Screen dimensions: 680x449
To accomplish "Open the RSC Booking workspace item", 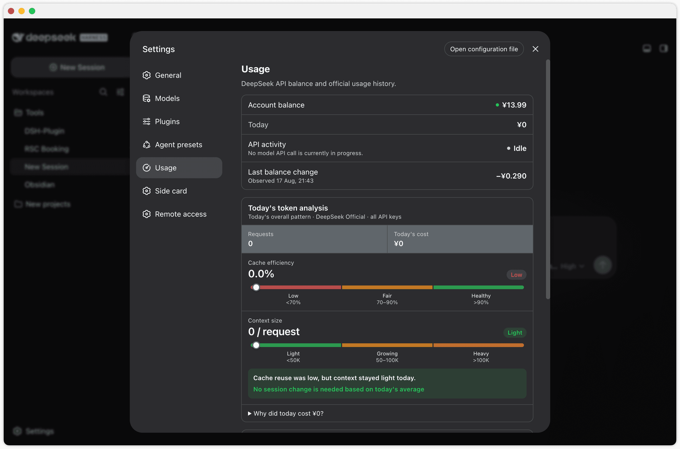I will coord(47,149).
